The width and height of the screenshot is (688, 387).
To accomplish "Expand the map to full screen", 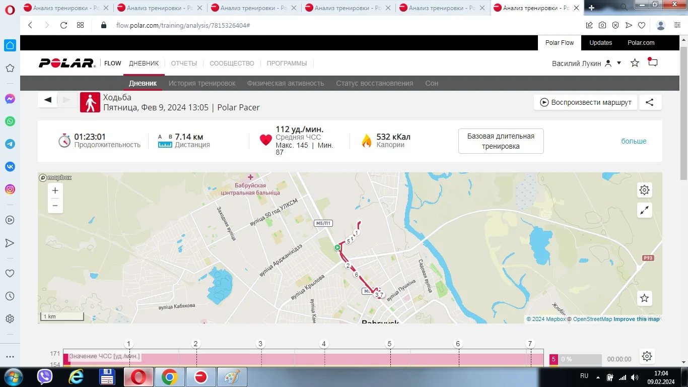I will [x=644, y=210].
